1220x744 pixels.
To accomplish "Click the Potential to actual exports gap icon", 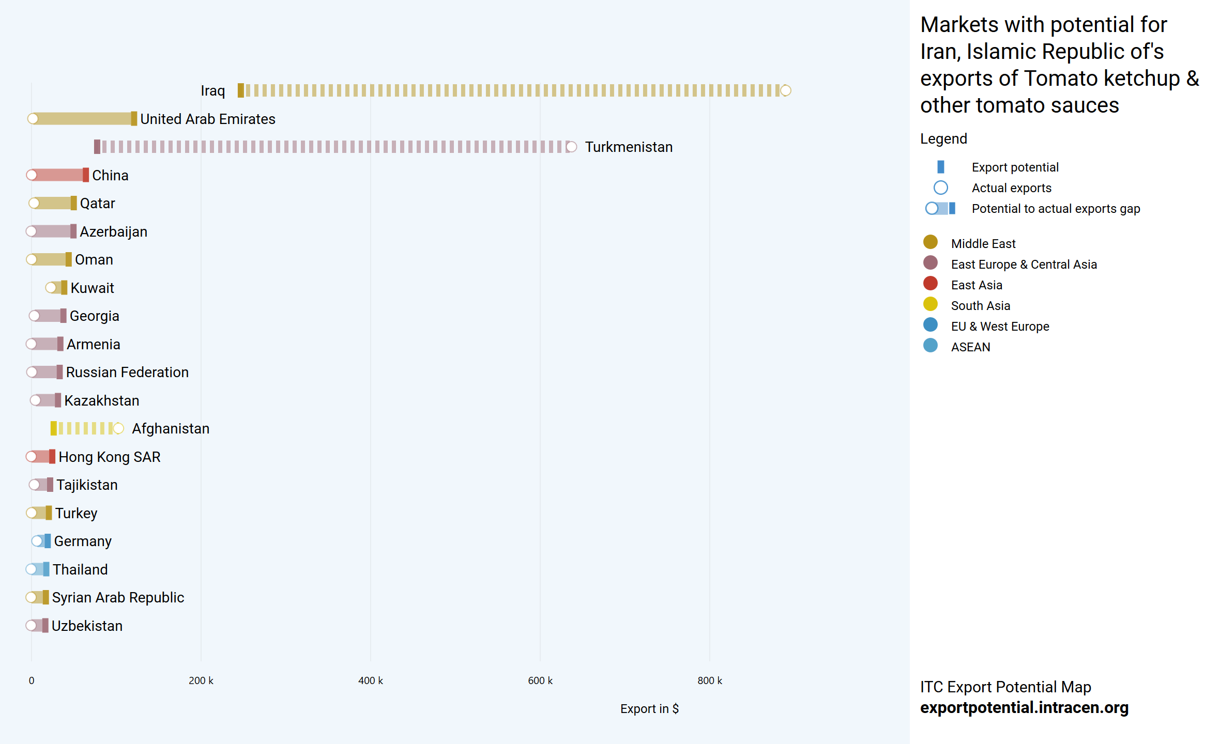I will pos(940,208).
